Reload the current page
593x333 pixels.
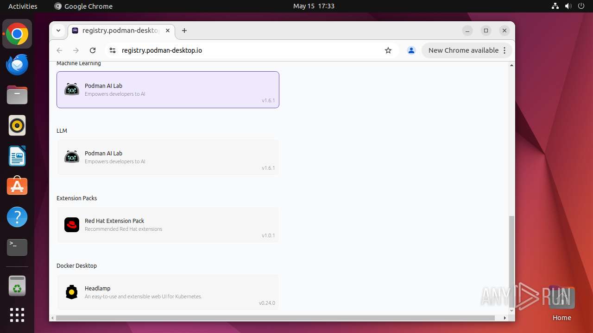point(93,50)
